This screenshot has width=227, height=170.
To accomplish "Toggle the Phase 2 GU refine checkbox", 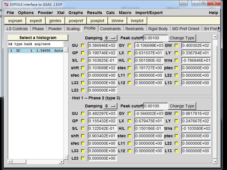I will coord(83,113).
